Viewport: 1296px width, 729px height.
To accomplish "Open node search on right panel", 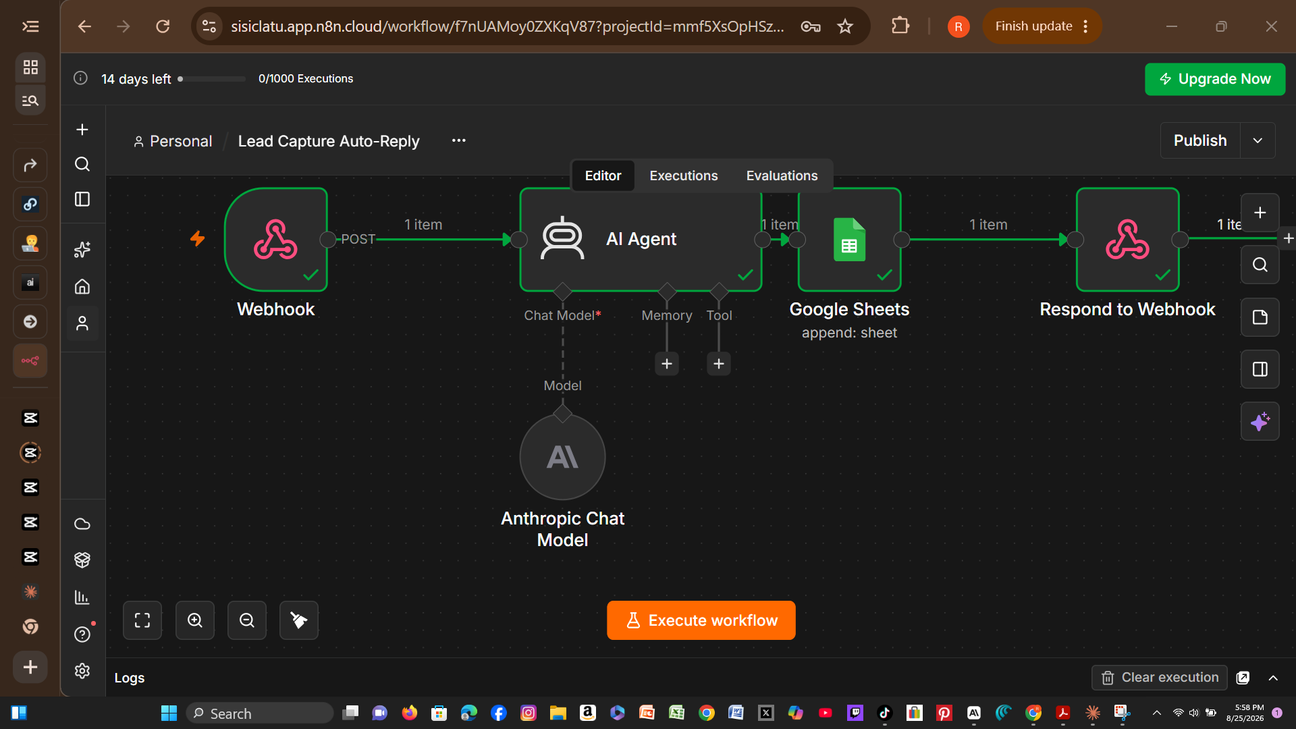I will pos(1260,265).
